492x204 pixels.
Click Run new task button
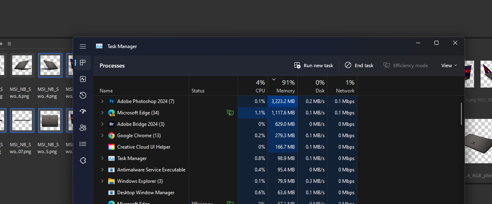(x=314, y=66)
